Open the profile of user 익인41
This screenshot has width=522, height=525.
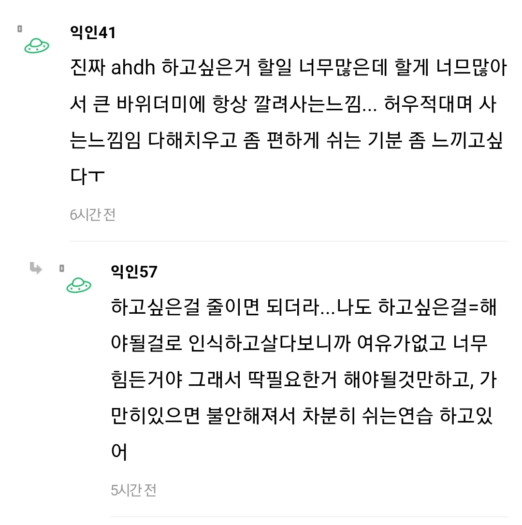coord(93,33)
